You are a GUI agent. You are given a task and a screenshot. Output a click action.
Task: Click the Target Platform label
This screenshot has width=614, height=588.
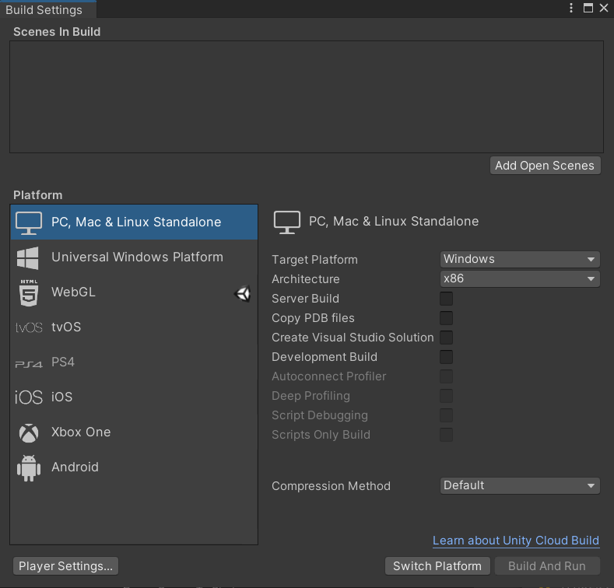pos(315,260)
